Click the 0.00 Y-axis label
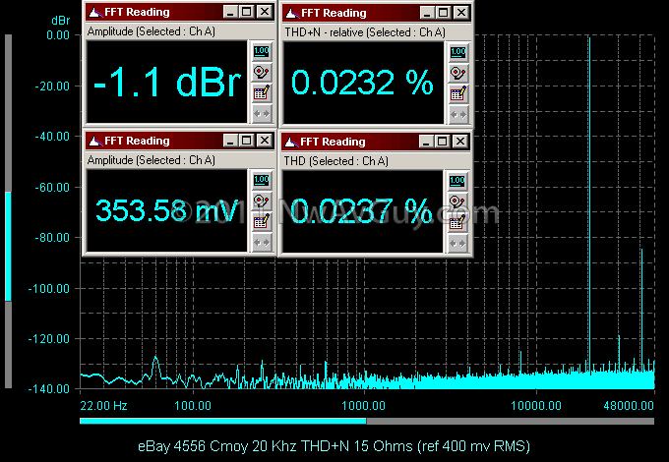Image resolution: width=669 pixels, height=462 pixels. click(x=58, y=35)
